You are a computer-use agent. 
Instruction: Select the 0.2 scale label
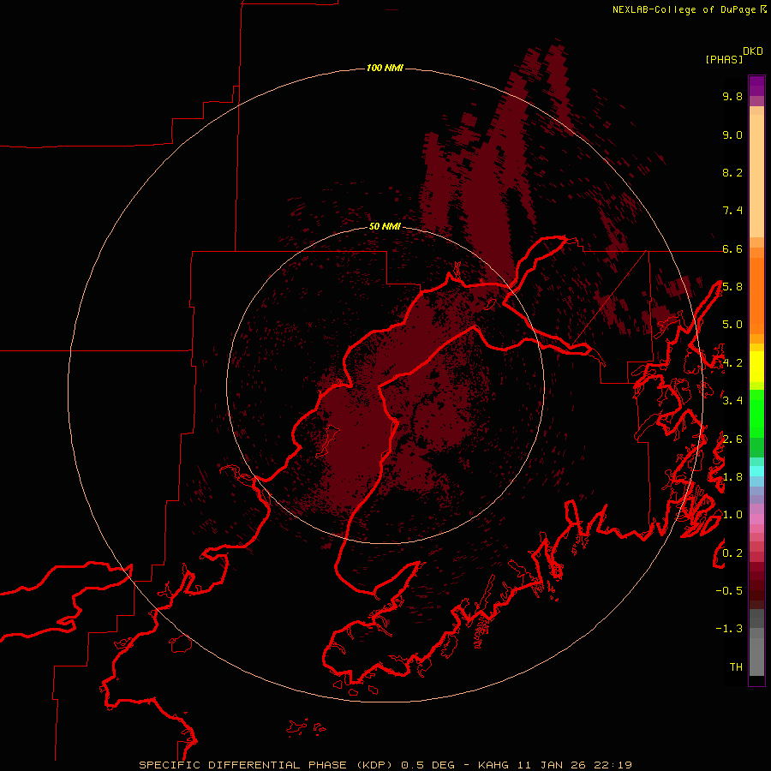pyautogui.click(x=732, y=553)
